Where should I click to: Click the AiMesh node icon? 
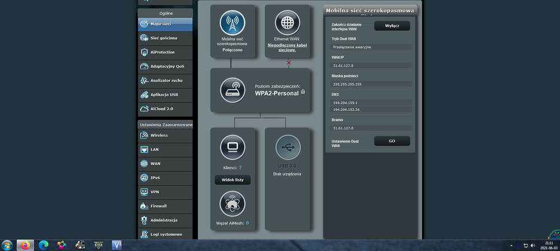pos(232,204)
